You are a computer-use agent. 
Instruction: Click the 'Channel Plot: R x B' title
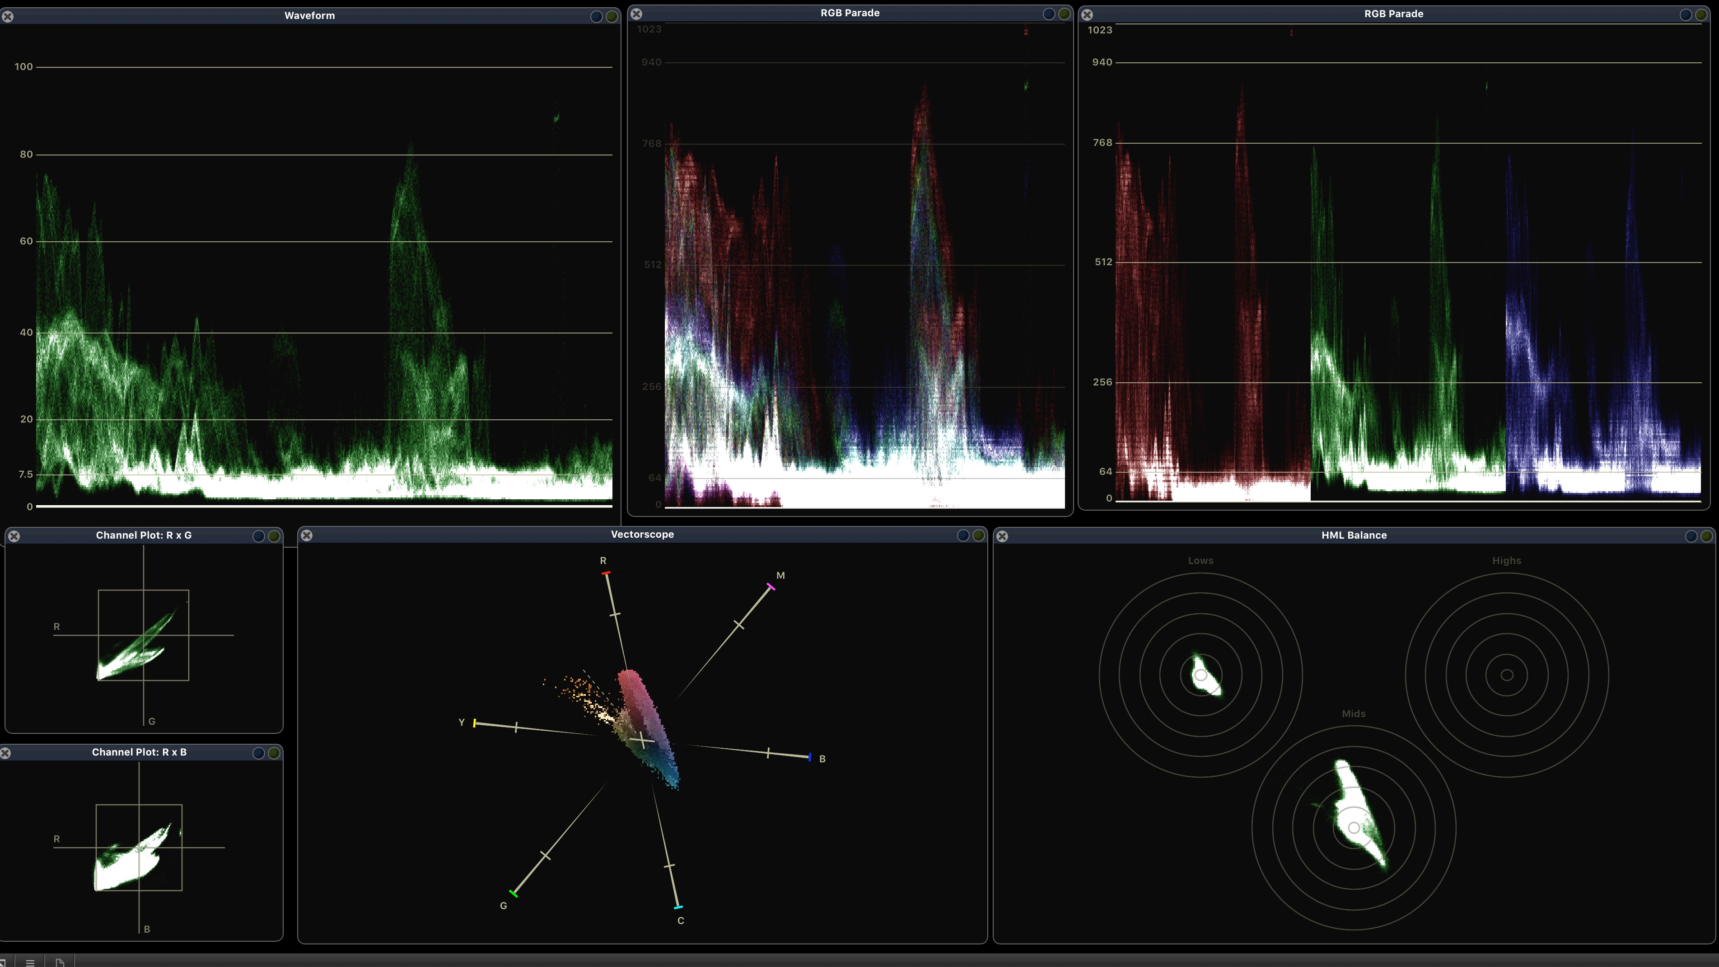pyautogui.click(x=139, y=752)
